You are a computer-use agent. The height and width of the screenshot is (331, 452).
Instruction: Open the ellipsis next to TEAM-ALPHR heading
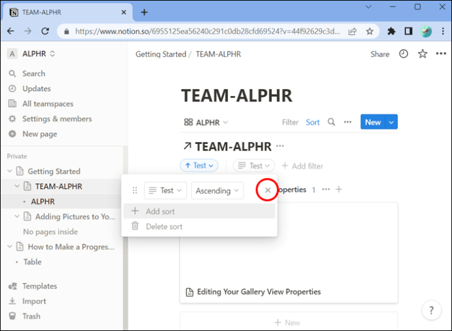[x=280, y=146]
